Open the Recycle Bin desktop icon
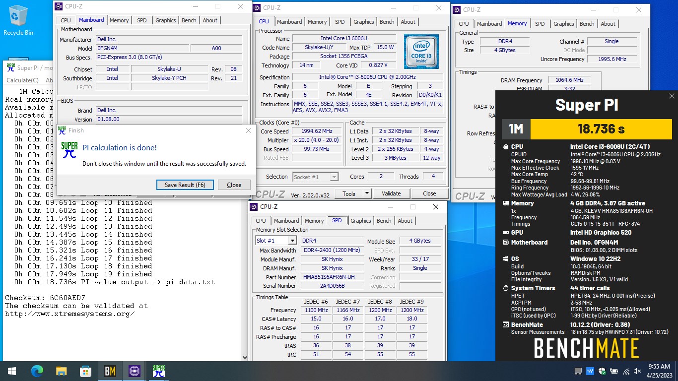678x381 pixels. coord(18,20)
